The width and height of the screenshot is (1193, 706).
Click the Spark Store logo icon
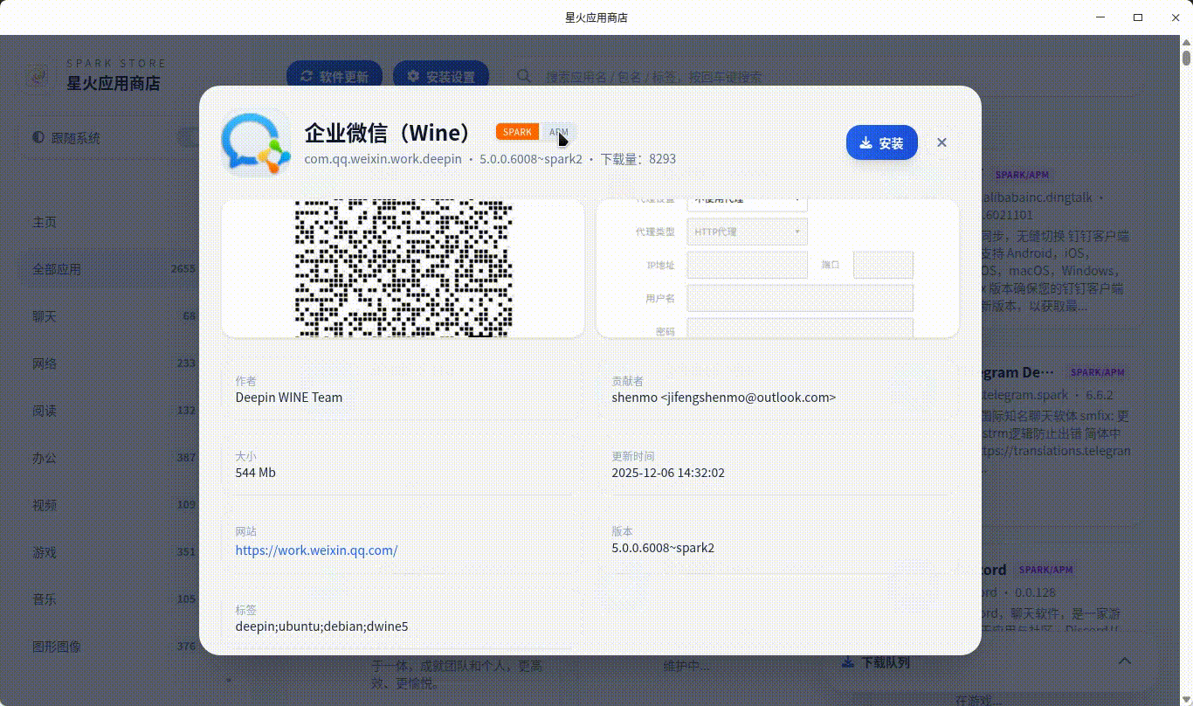point(37,77)
